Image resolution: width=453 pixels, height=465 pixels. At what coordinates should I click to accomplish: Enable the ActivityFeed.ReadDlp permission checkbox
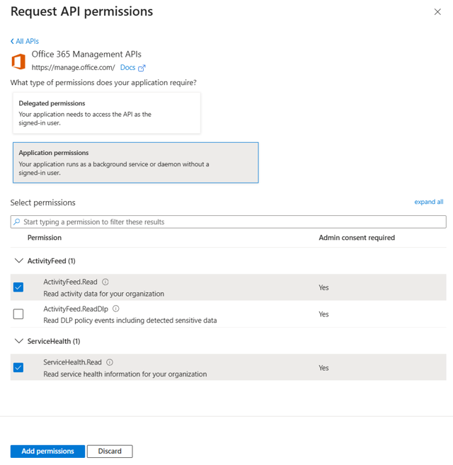[18, 314]
